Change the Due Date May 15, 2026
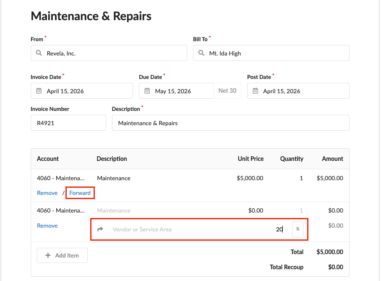Image resolution: width=381 pixels, height=281 pixels. point(176,91)
